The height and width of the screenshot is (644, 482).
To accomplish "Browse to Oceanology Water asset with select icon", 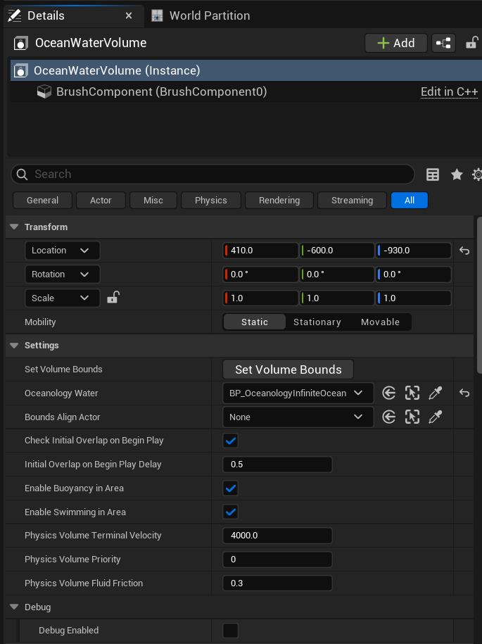I will tap(412, 394).
